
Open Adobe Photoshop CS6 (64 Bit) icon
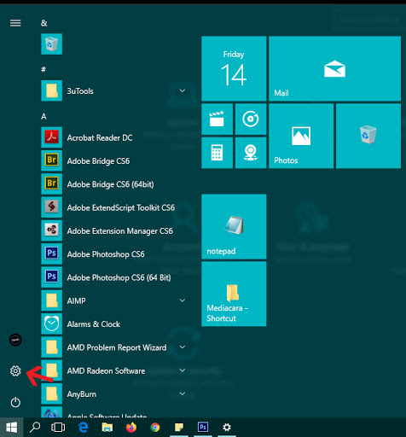point(51,277)
